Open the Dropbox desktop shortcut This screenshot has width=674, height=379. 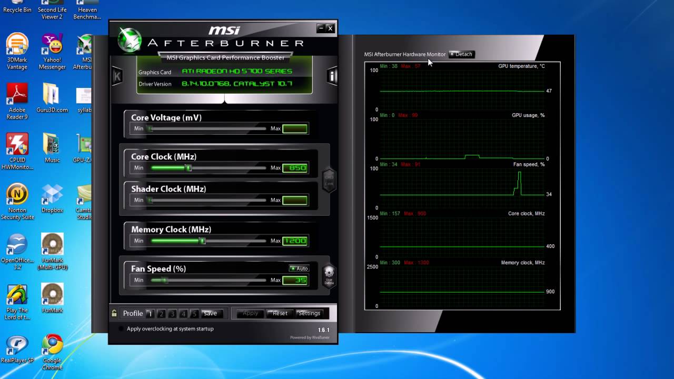[52, 198]
